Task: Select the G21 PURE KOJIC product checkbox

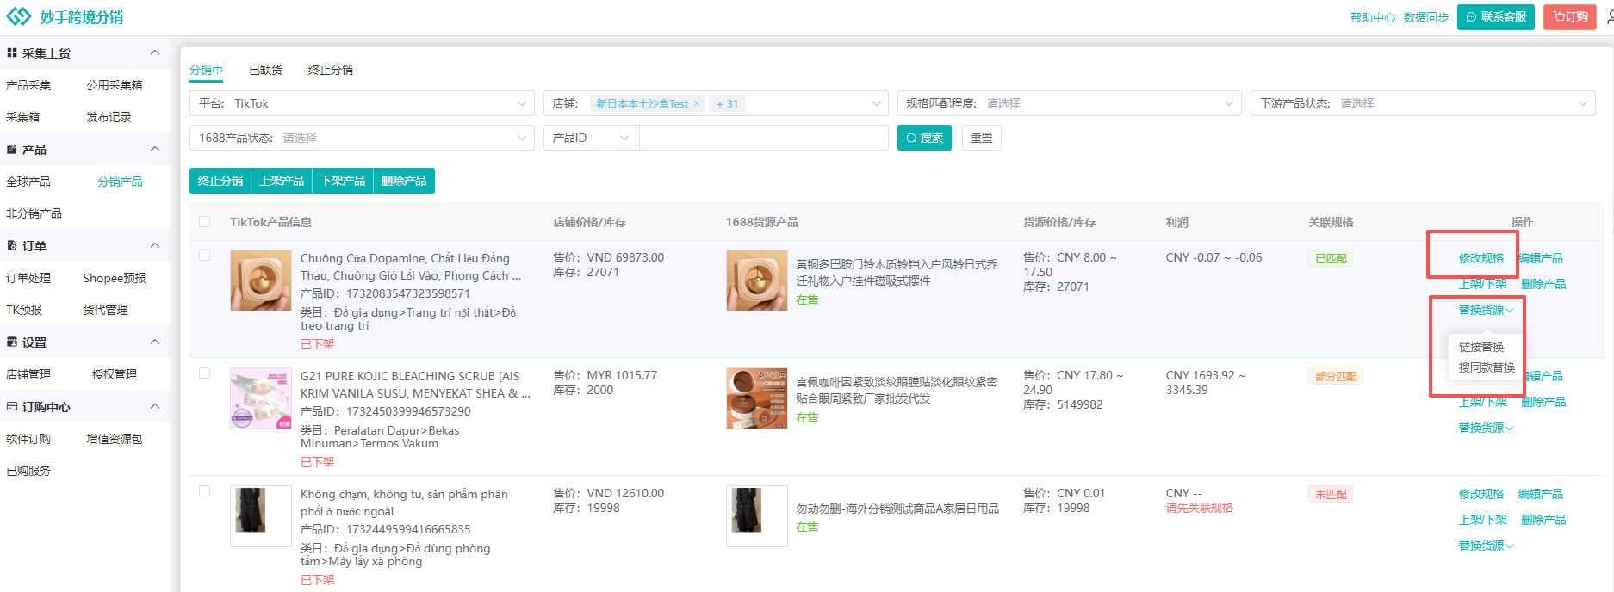Action: click(204, 373)
